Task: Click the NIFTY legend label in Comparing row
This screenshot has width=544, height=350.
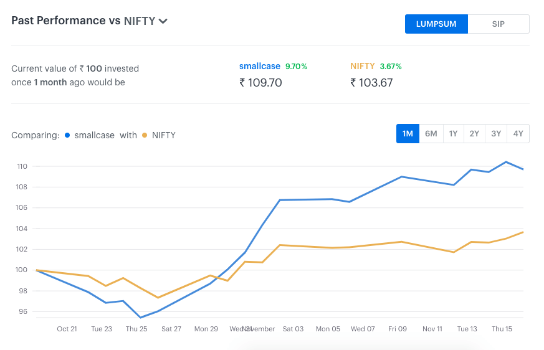Action: tap(164, 135)
